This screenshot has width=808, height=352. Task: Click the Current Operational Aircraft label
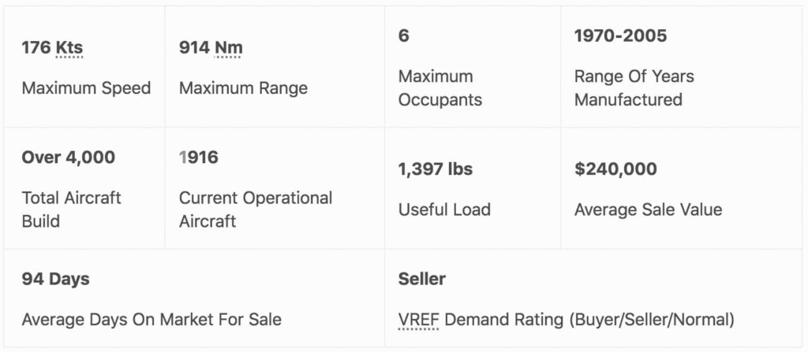click(256, 209)
